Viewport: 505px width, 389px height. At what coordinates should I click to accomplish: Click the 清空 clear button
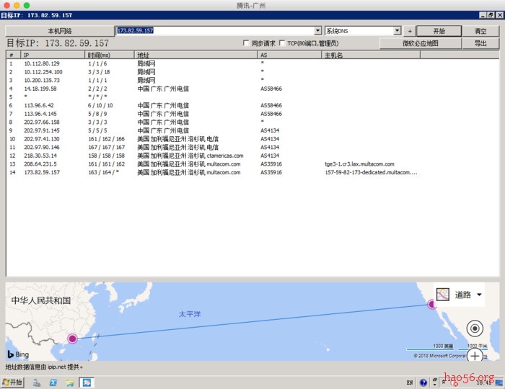coord(480,31)
